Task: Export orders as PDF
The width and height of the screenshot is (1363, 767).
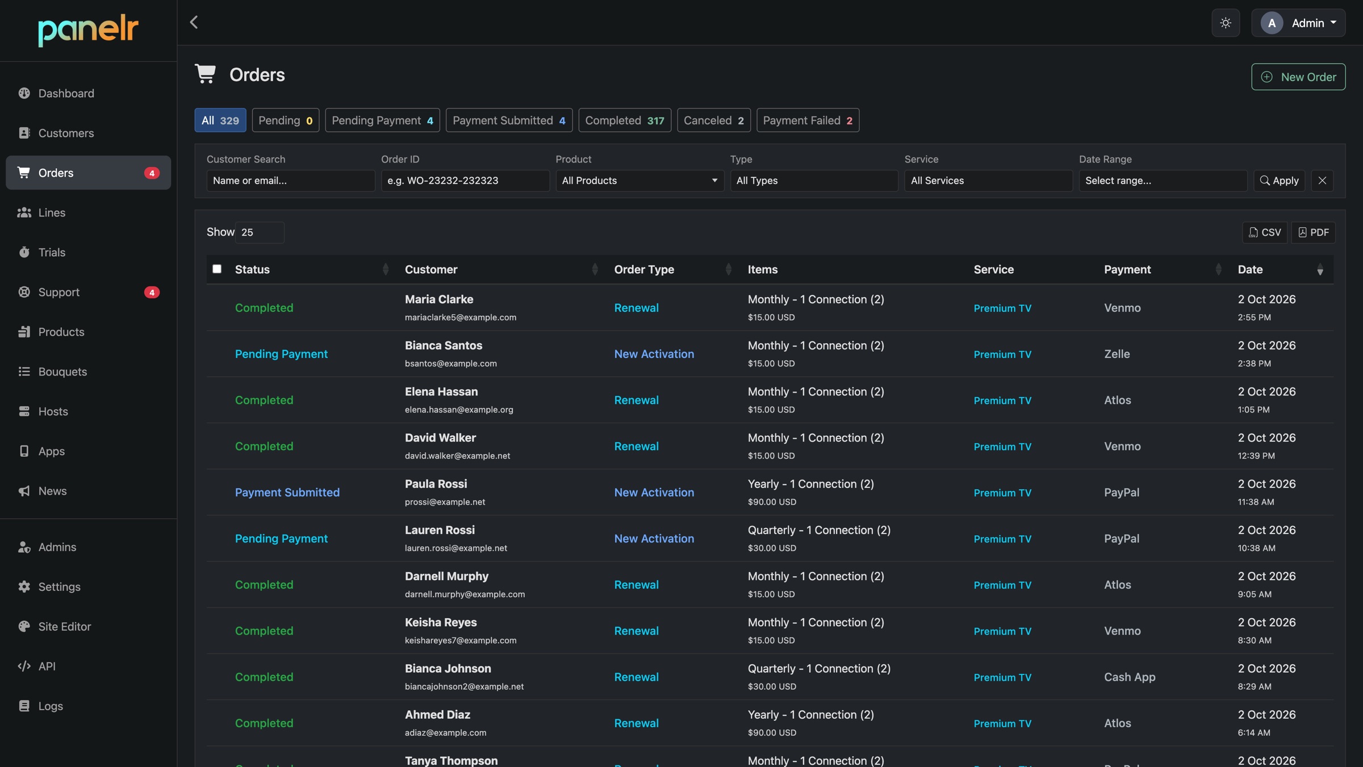Action: click(1313, 232)
